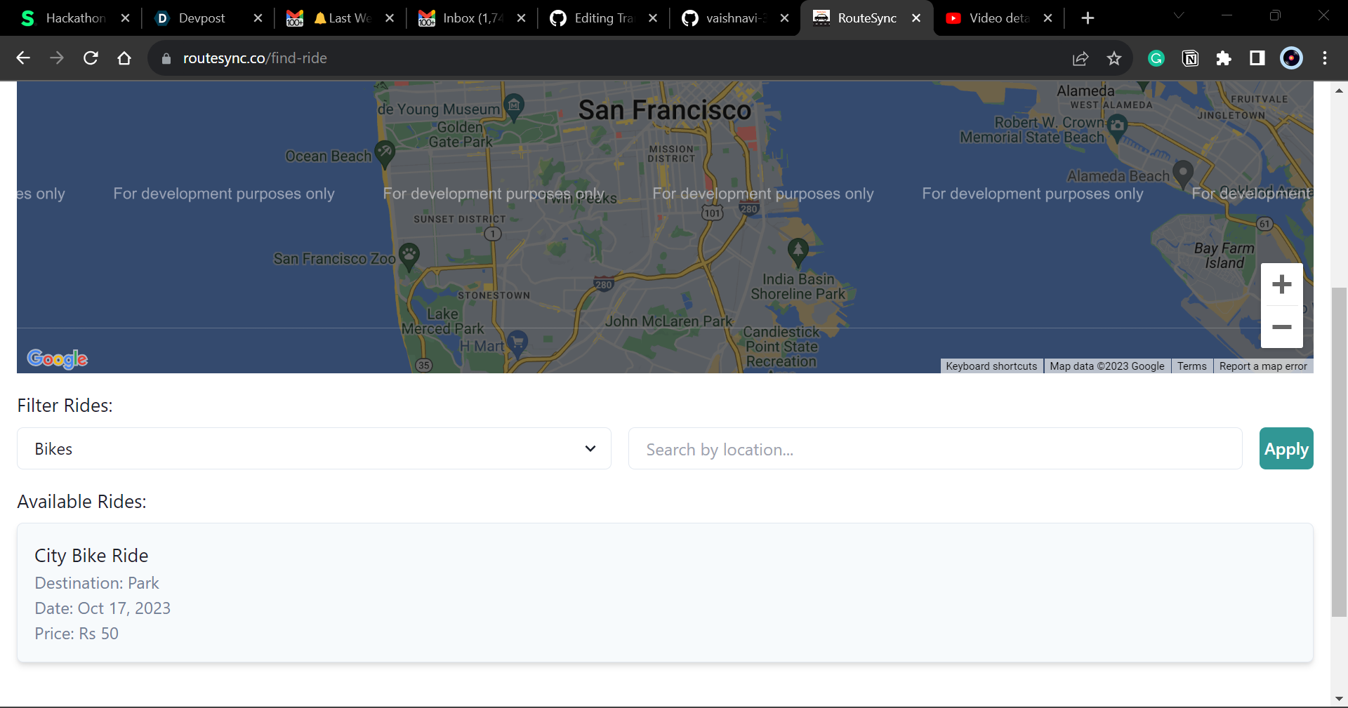Close the Devpost tab

(258, 18)
